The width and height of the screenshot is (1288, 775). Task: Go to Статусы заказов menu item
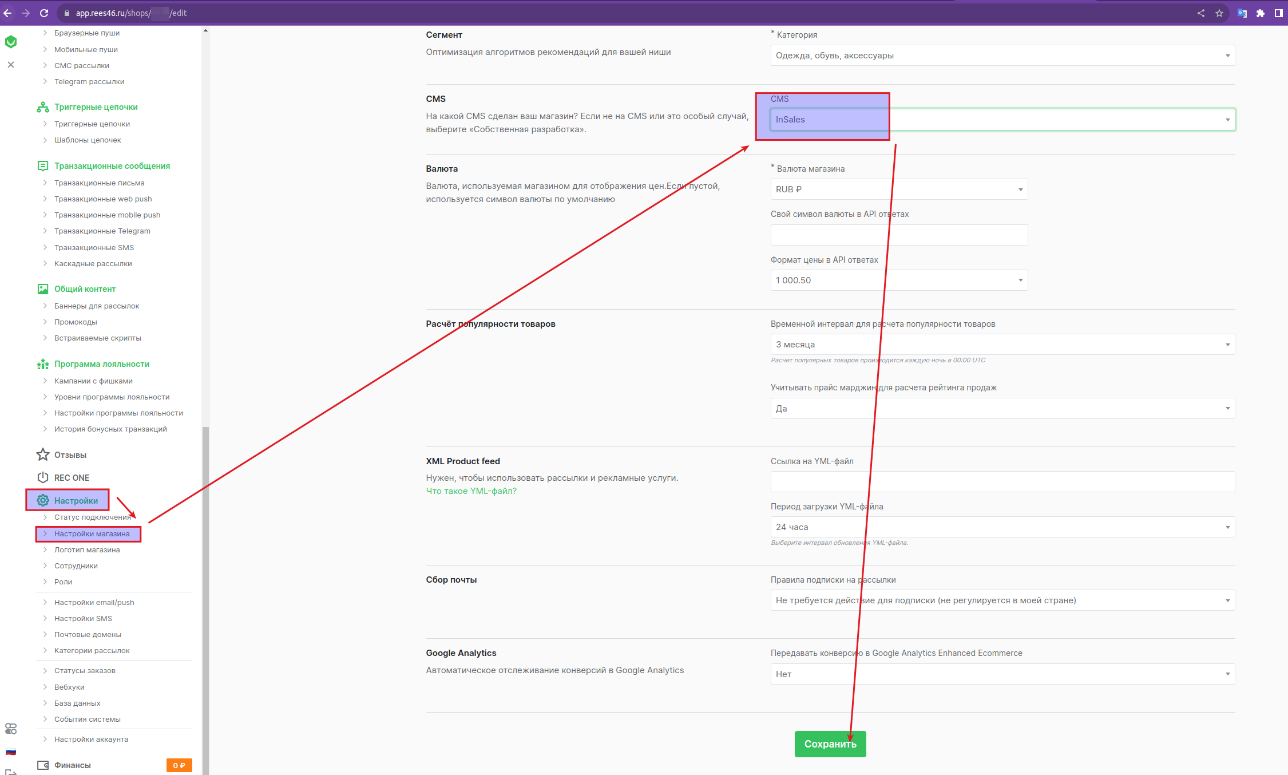coord(85,671)
